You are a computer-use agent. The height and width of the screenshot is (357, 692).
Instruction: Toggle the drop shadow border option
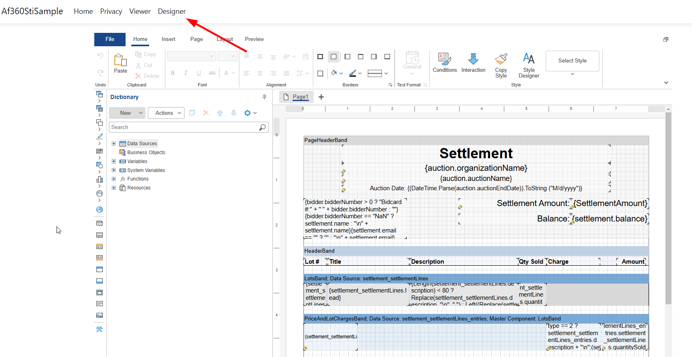click(320, 73)
